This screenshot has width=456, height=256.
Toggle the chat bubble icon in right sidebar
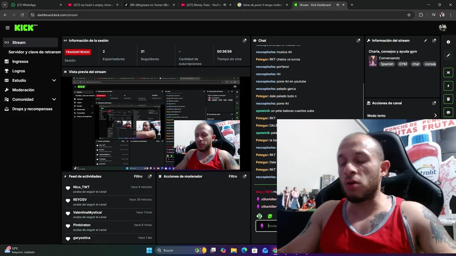coord(448,112)
